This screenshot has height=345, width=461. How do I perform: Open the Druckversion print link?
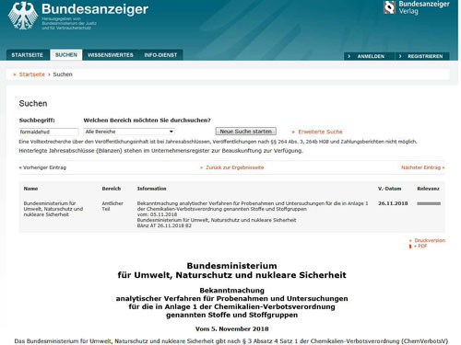point(430,240)
